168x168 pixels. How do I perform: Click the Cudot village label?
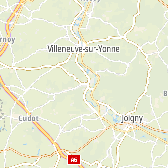(29, 118)
